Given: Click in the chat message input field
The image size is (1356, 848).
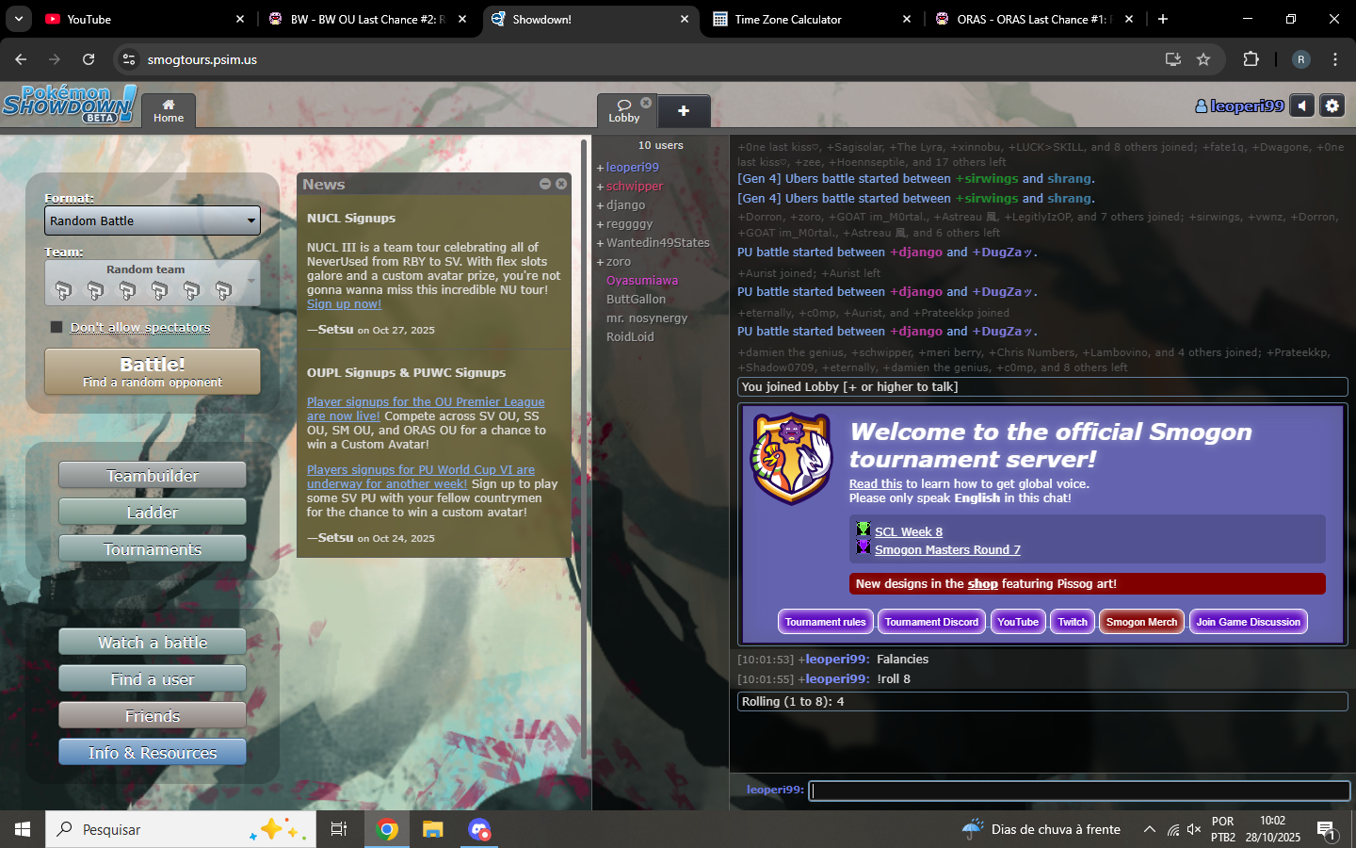Looking at the screenshot, I should (1078, 791).
